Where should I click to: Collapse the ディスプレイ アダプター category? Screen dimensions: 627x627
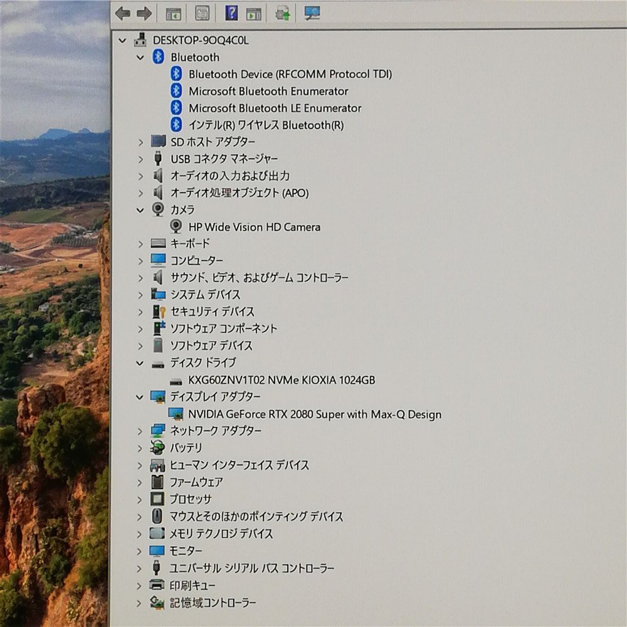coord(140,397)
